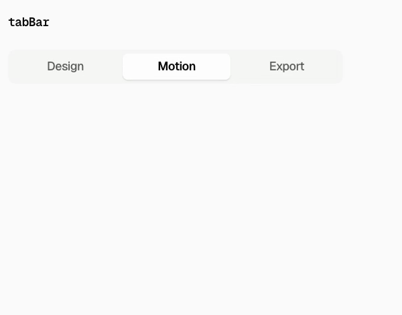
Task: Click the bold Motion label
Action: (177, 66)
